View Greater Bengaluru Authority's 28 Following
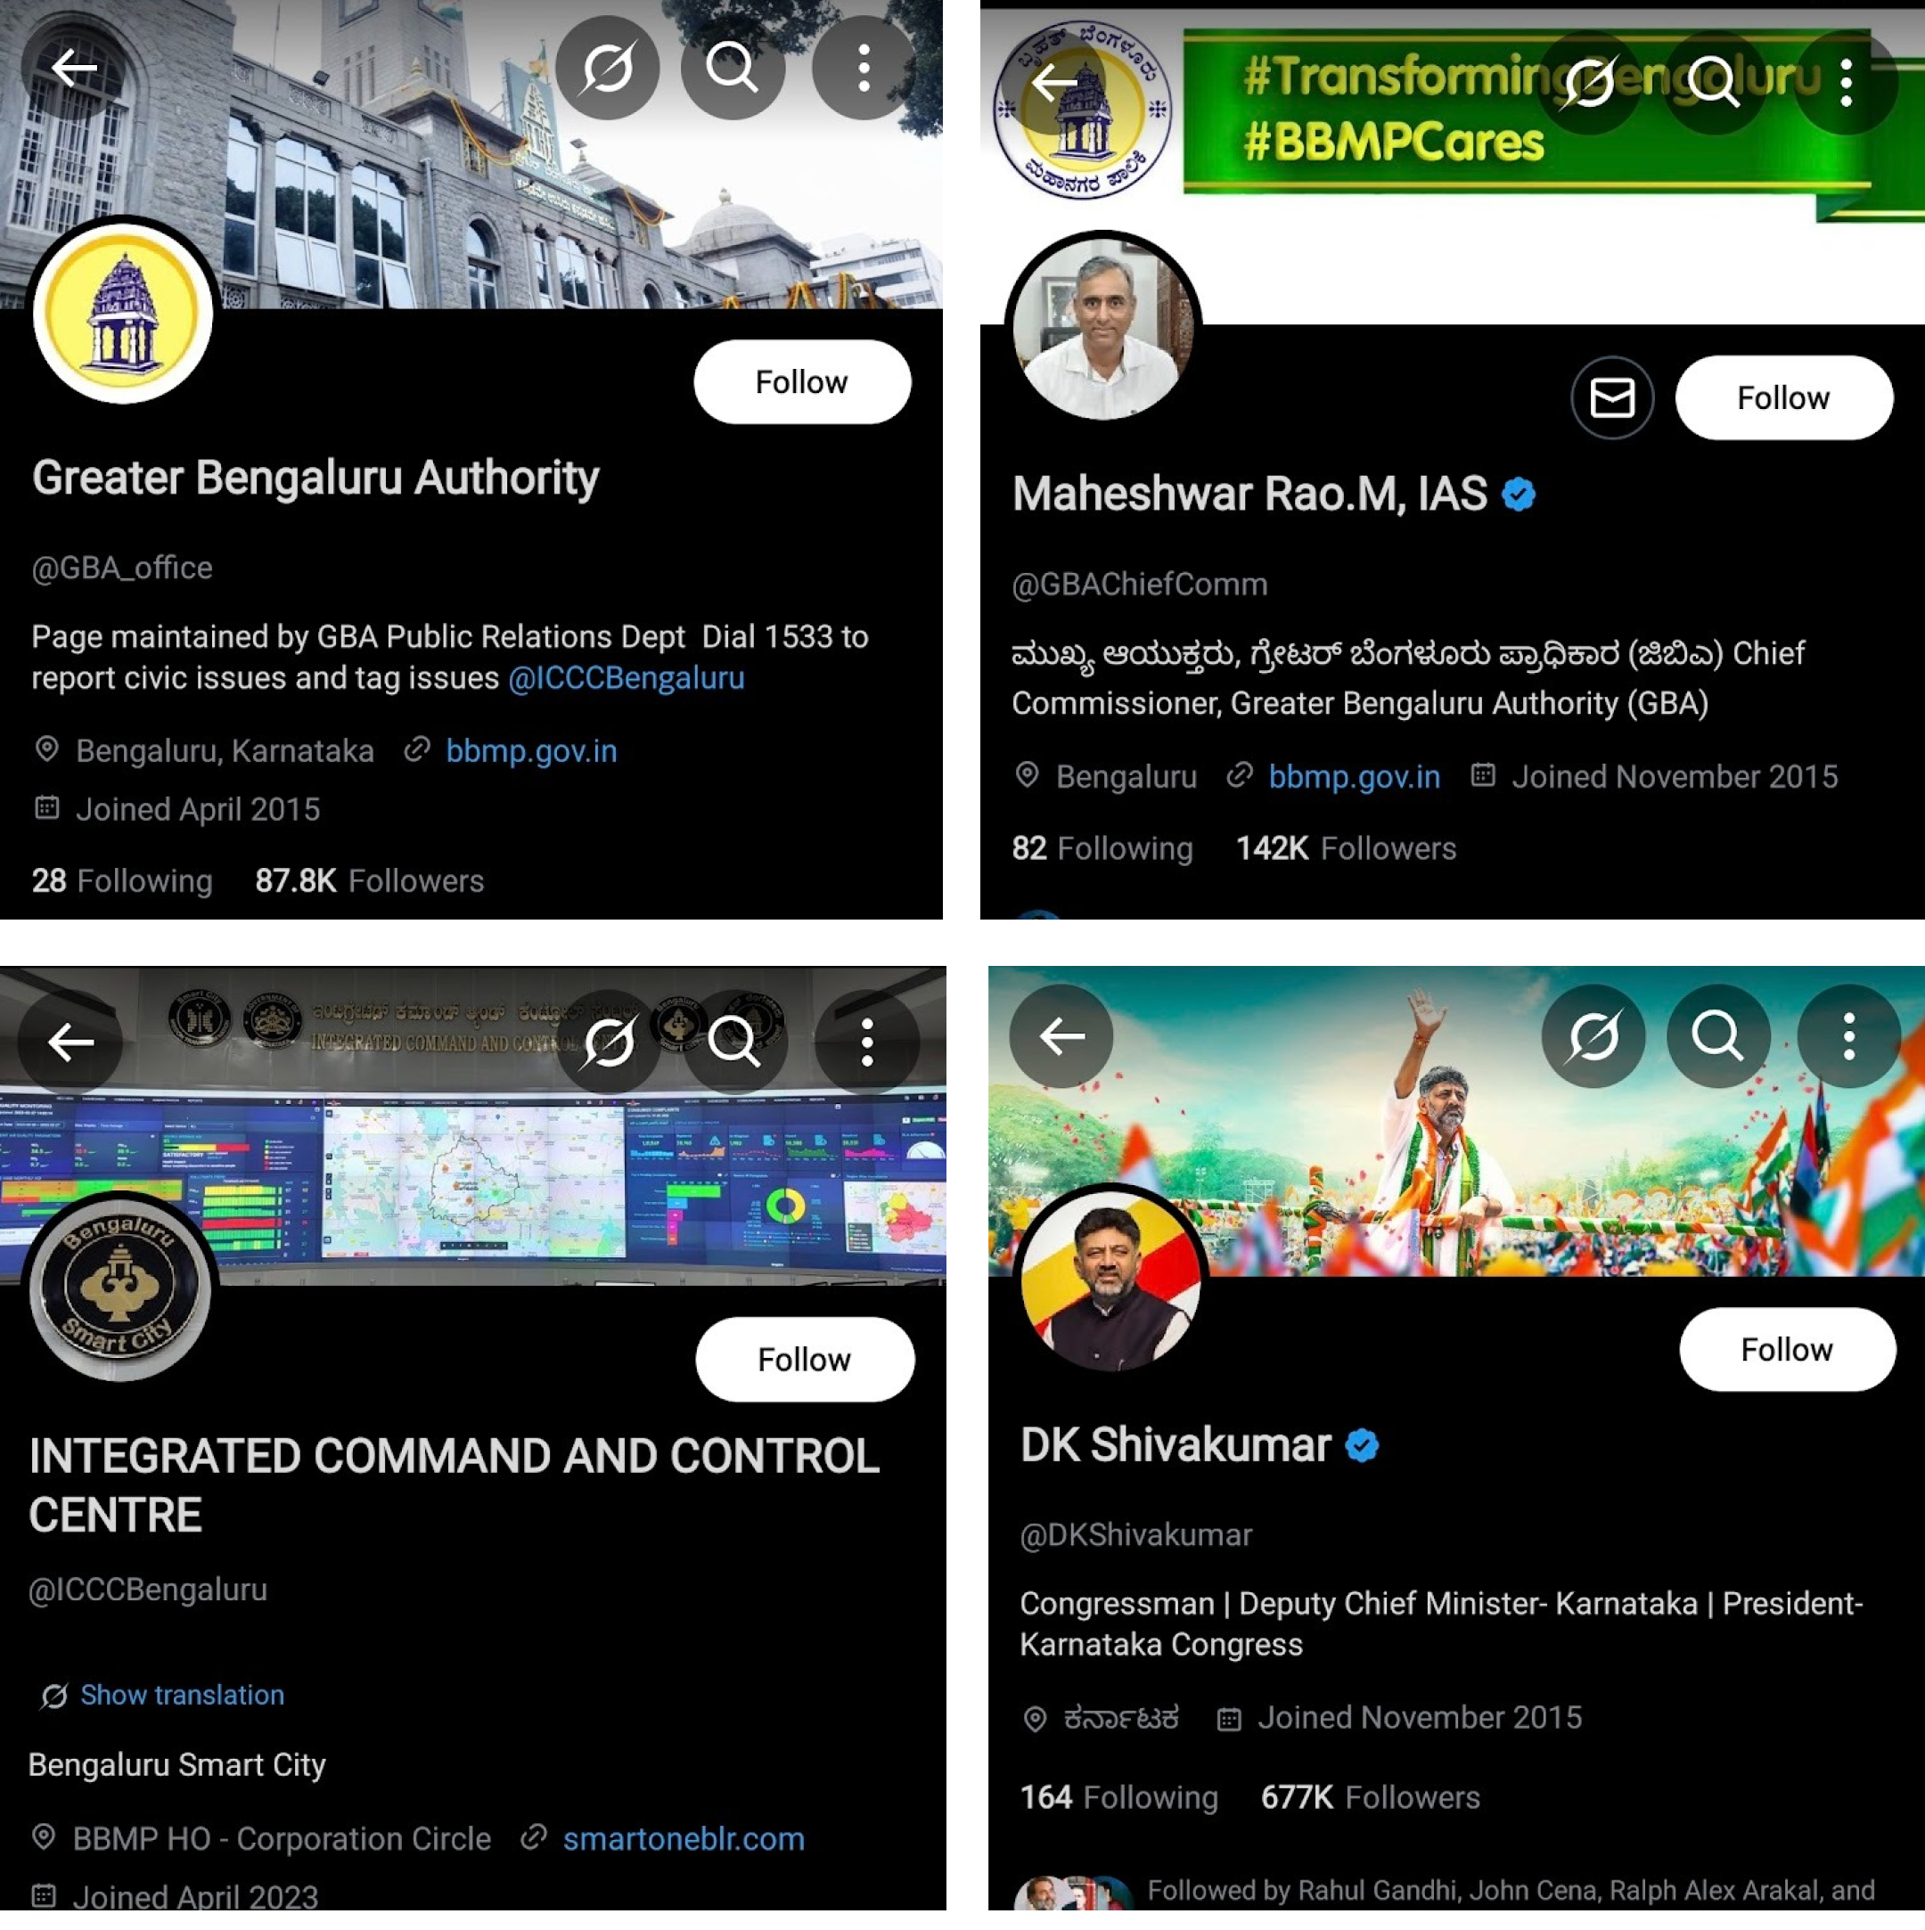1925x1930 pixels. [x=122, y=880]
